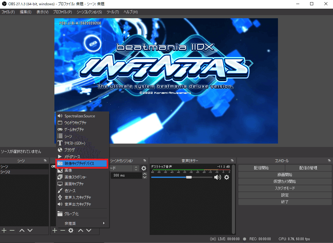
Task: Click 録画開始 button
Action: pos(285,175)
